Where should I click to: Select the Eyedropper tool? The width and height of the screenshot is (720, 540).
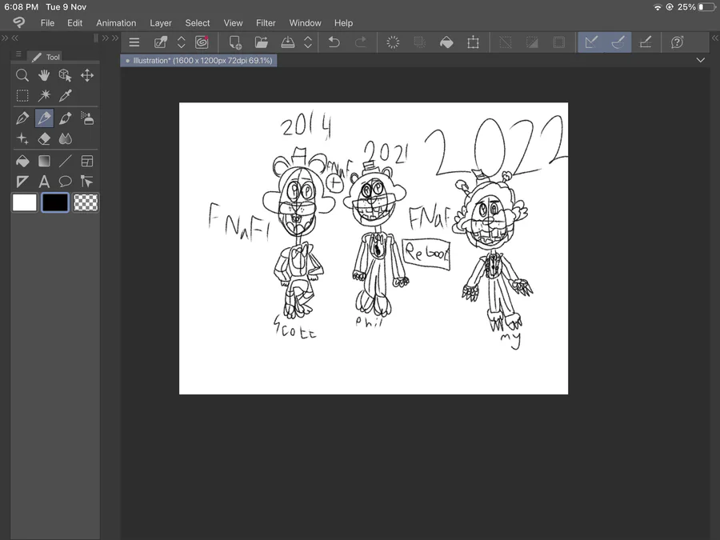66,95
